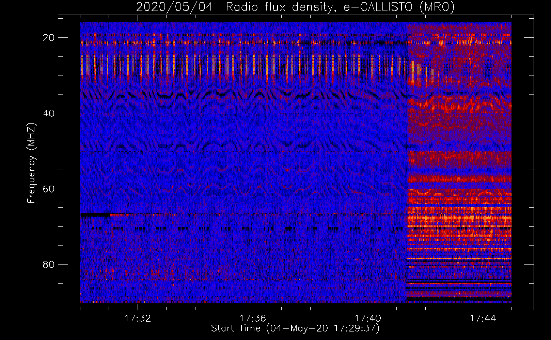Viewport: 551px width, 340px height.
Task: Click the 20 MHz frequency tick label
Action: click(x=49, y=38)
